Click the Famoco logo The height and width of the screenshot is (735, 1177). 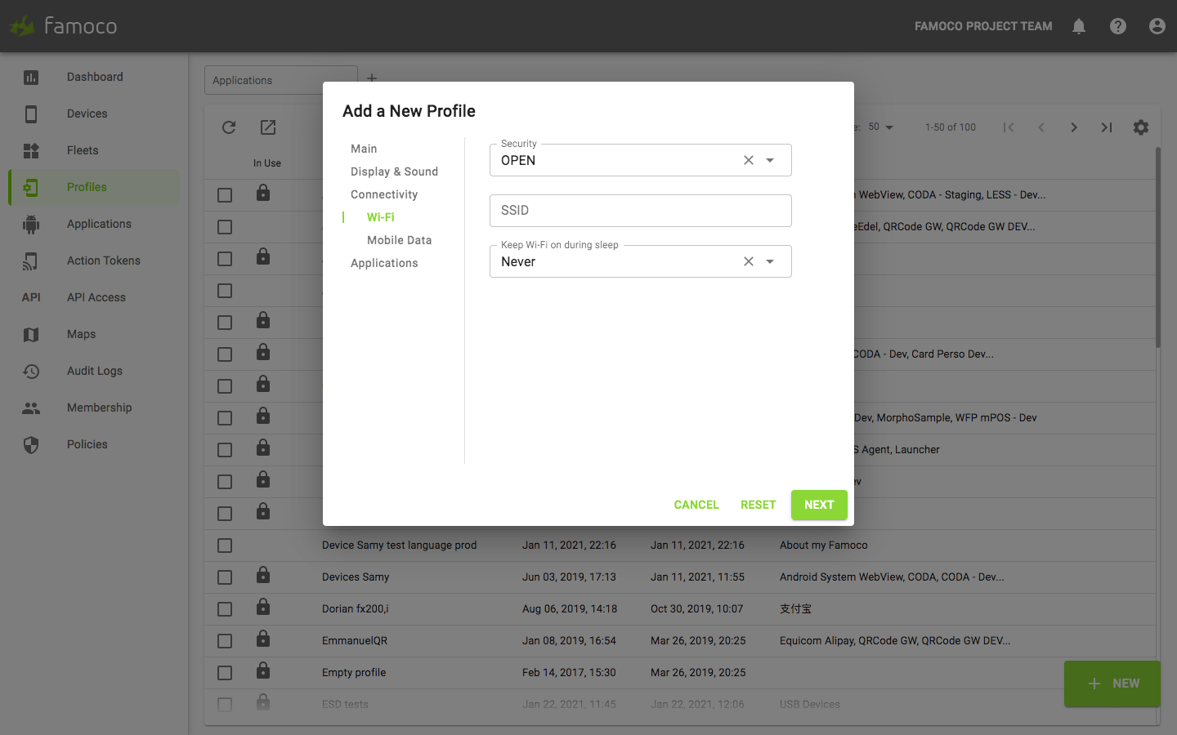coord(64,26)
